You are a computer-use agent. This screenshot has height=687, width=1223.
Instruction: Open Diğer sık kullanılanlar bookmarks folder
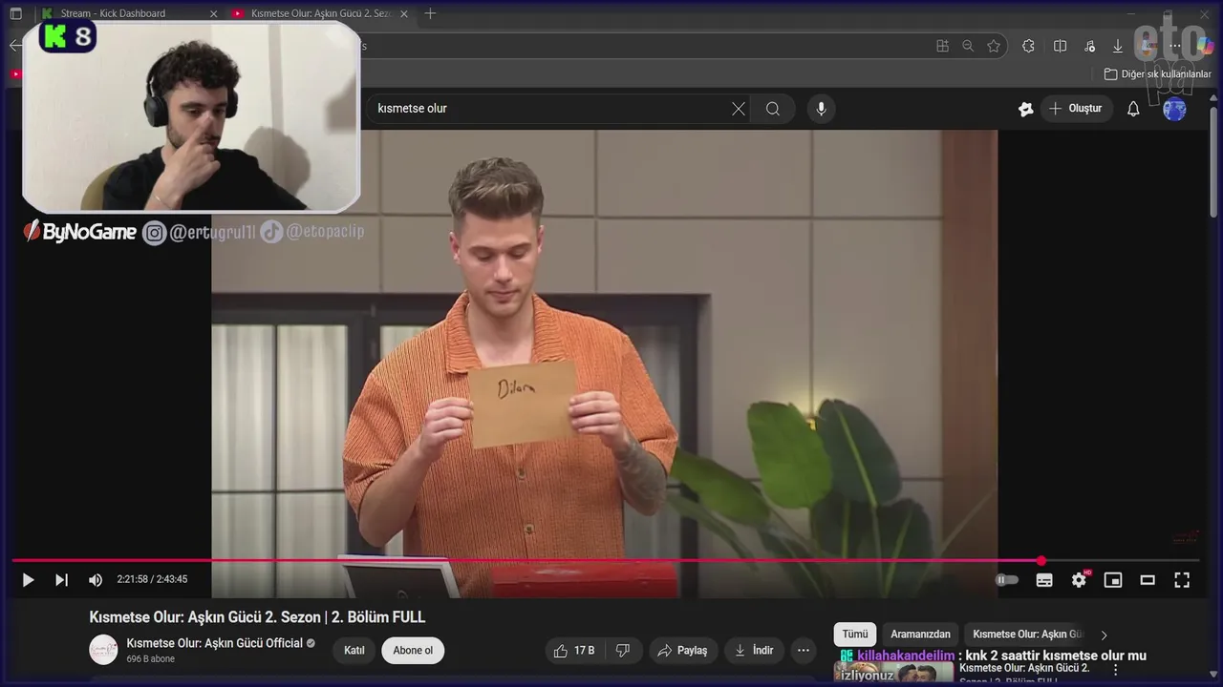coord(1158,73)
